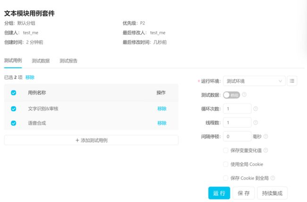Click the title 文本模块用例套件

tap(29, 14)
